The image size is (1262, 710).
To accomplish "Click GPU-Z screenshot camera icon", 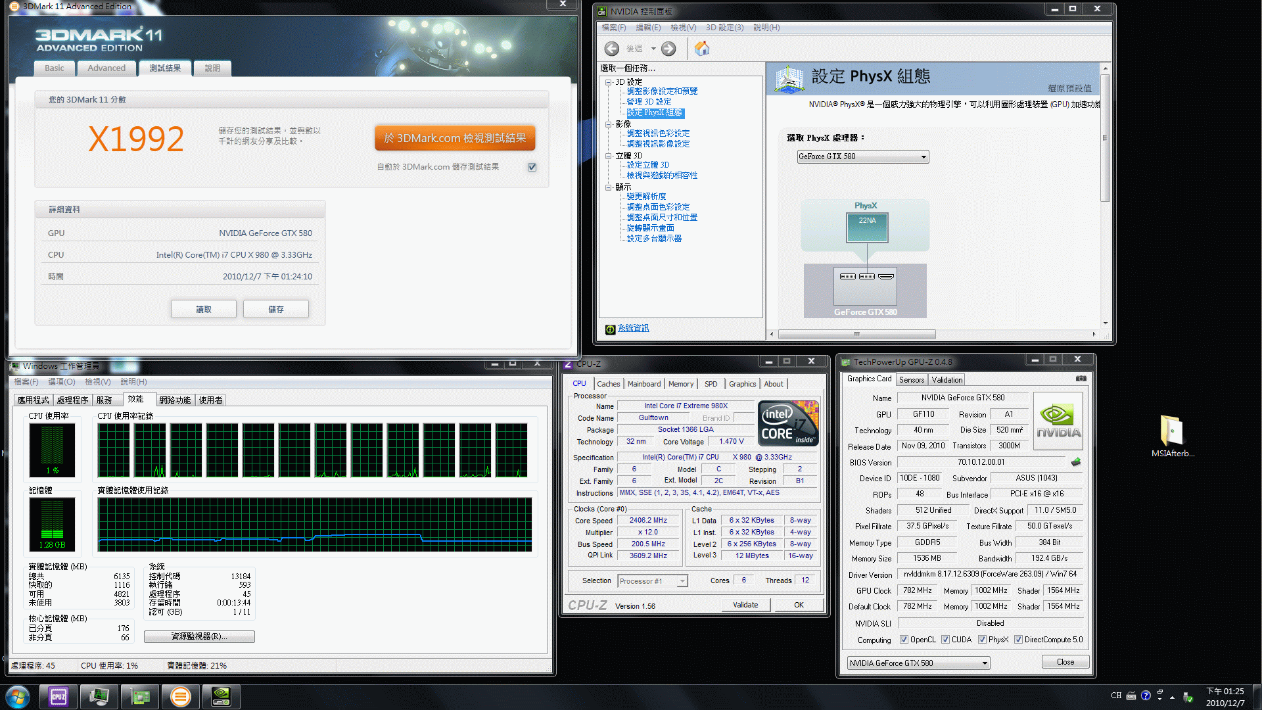I will 1081,379.
